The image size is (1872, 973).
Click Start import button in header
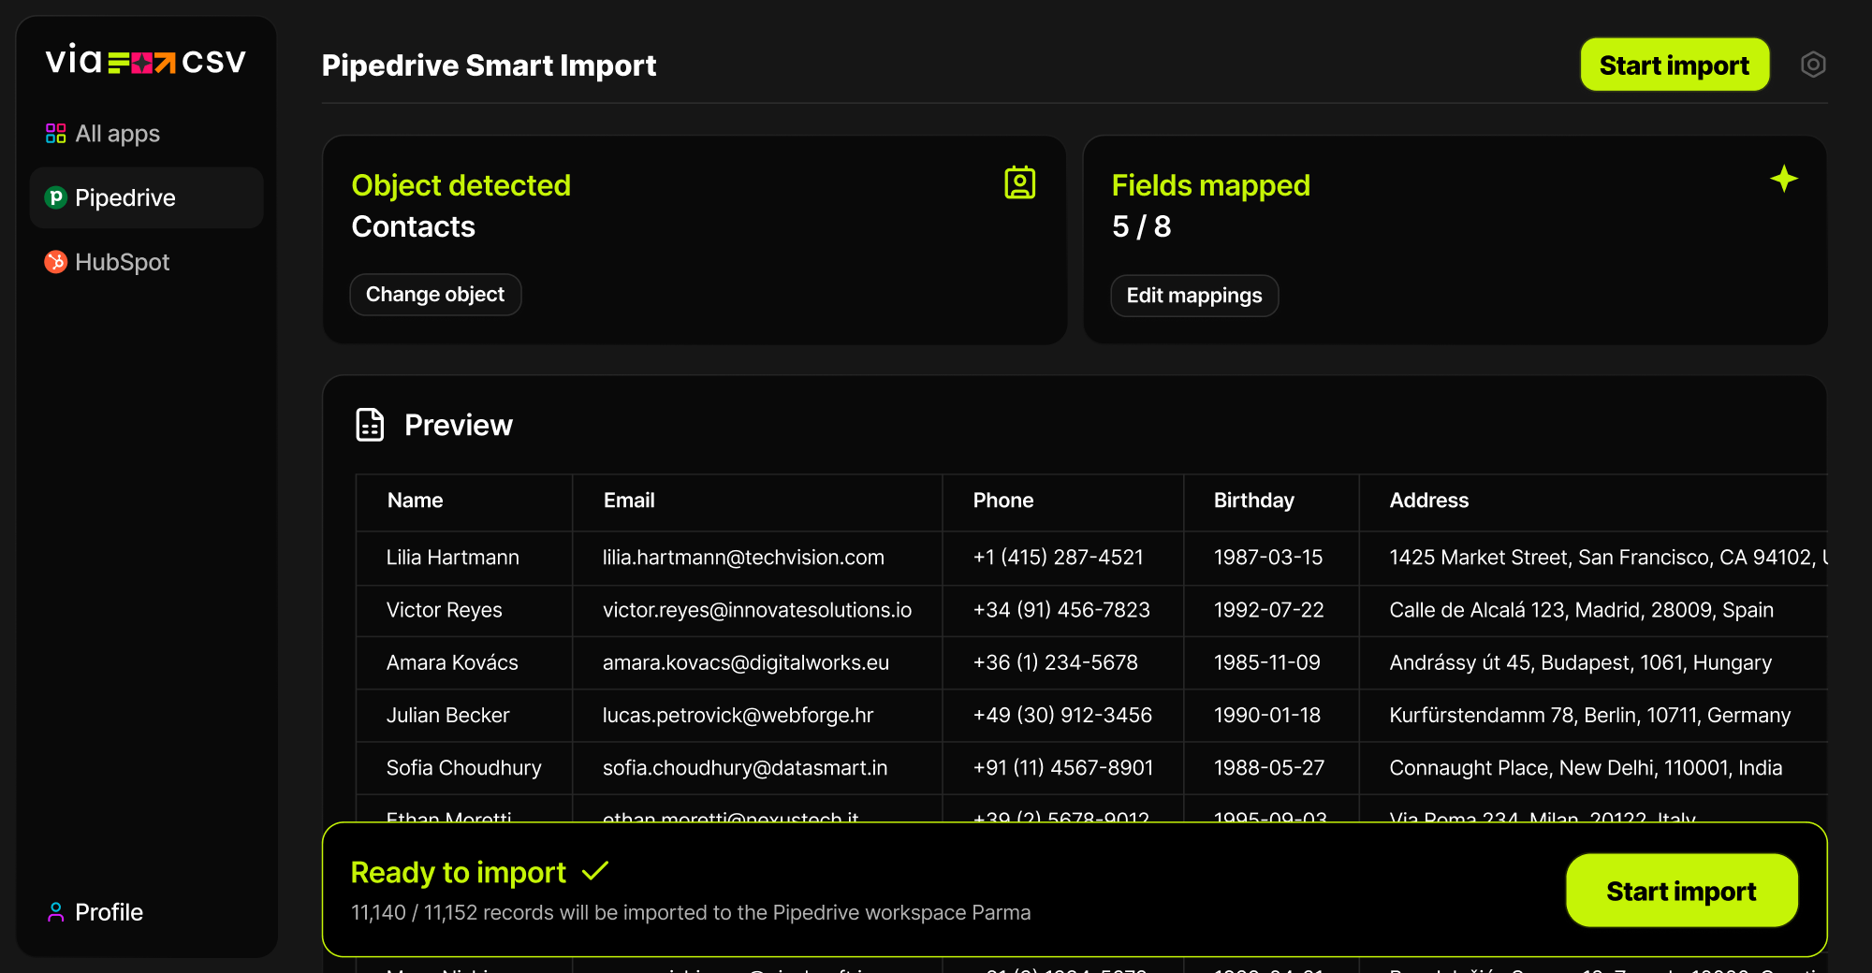[1675, 65]
